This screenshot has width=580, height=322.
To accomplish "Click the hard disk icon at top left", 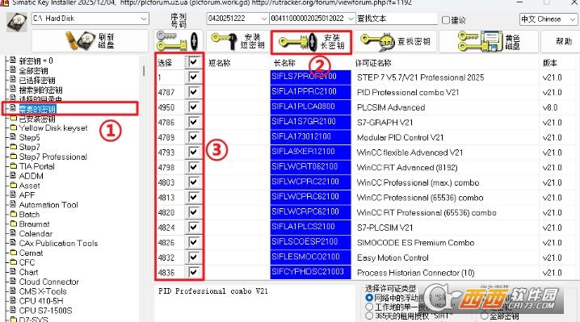I will pyautogui.click(x=17, y=22).
